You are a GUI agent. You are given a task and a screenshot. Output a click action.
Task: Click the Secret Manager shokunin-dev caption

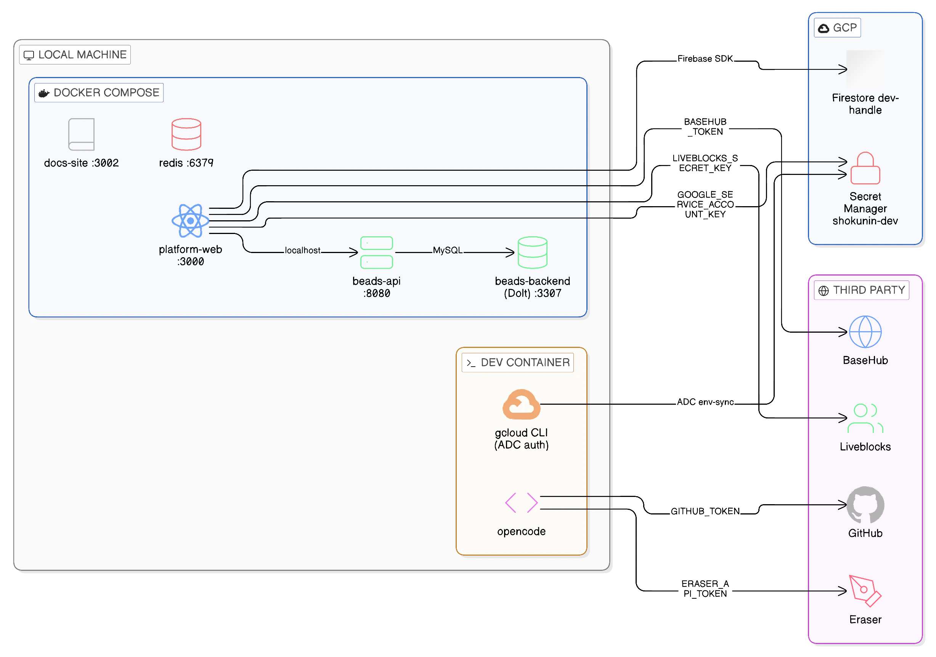coord(865,209)
